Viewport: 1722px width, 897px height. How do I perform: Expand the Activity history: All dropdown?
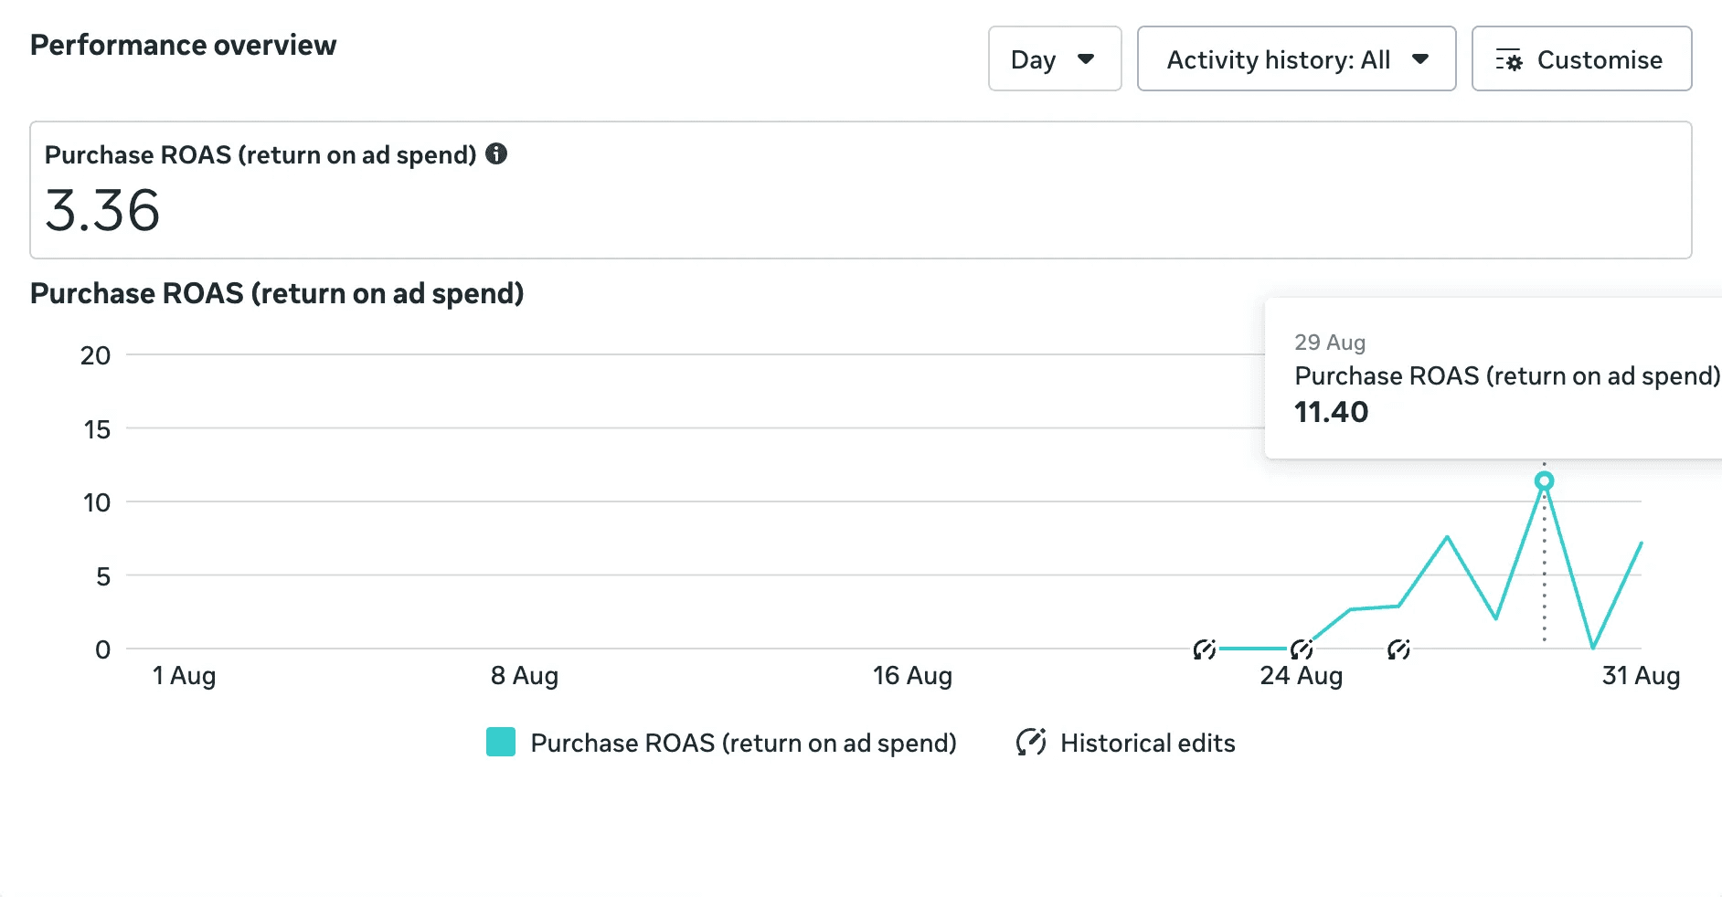(x=1295, y=59)
